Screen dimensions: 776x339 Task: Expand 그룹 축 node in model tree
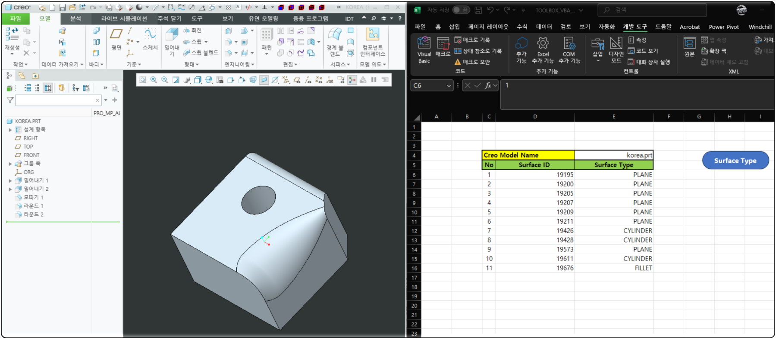(x=10, y=164)
